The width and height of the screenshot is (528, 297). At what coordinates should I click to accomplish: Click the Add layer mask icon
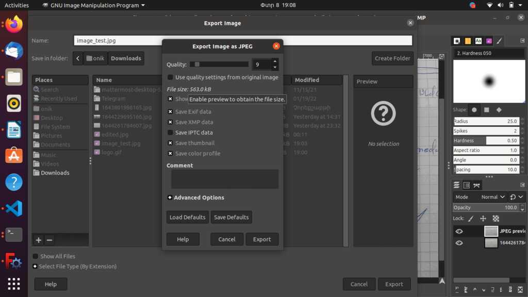[510, 289]
